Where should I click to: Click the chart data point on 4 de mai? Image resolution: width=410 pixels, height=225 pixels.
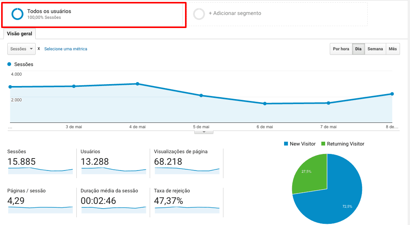[x=137, y=83]
